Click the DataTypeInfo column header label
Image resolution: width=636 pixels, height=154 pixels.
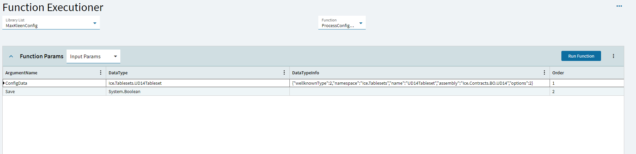pyautogui.click(x=306, y=73)
